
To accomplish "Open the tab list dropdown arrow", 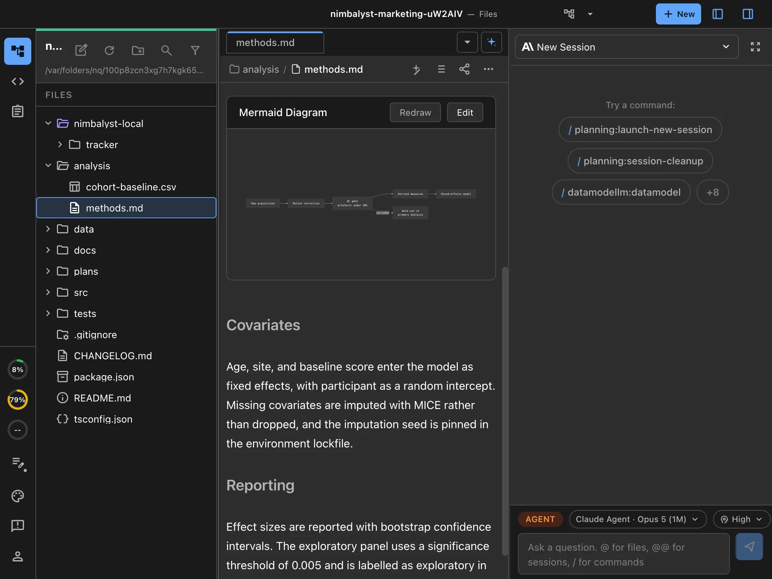I will point(467,42).
